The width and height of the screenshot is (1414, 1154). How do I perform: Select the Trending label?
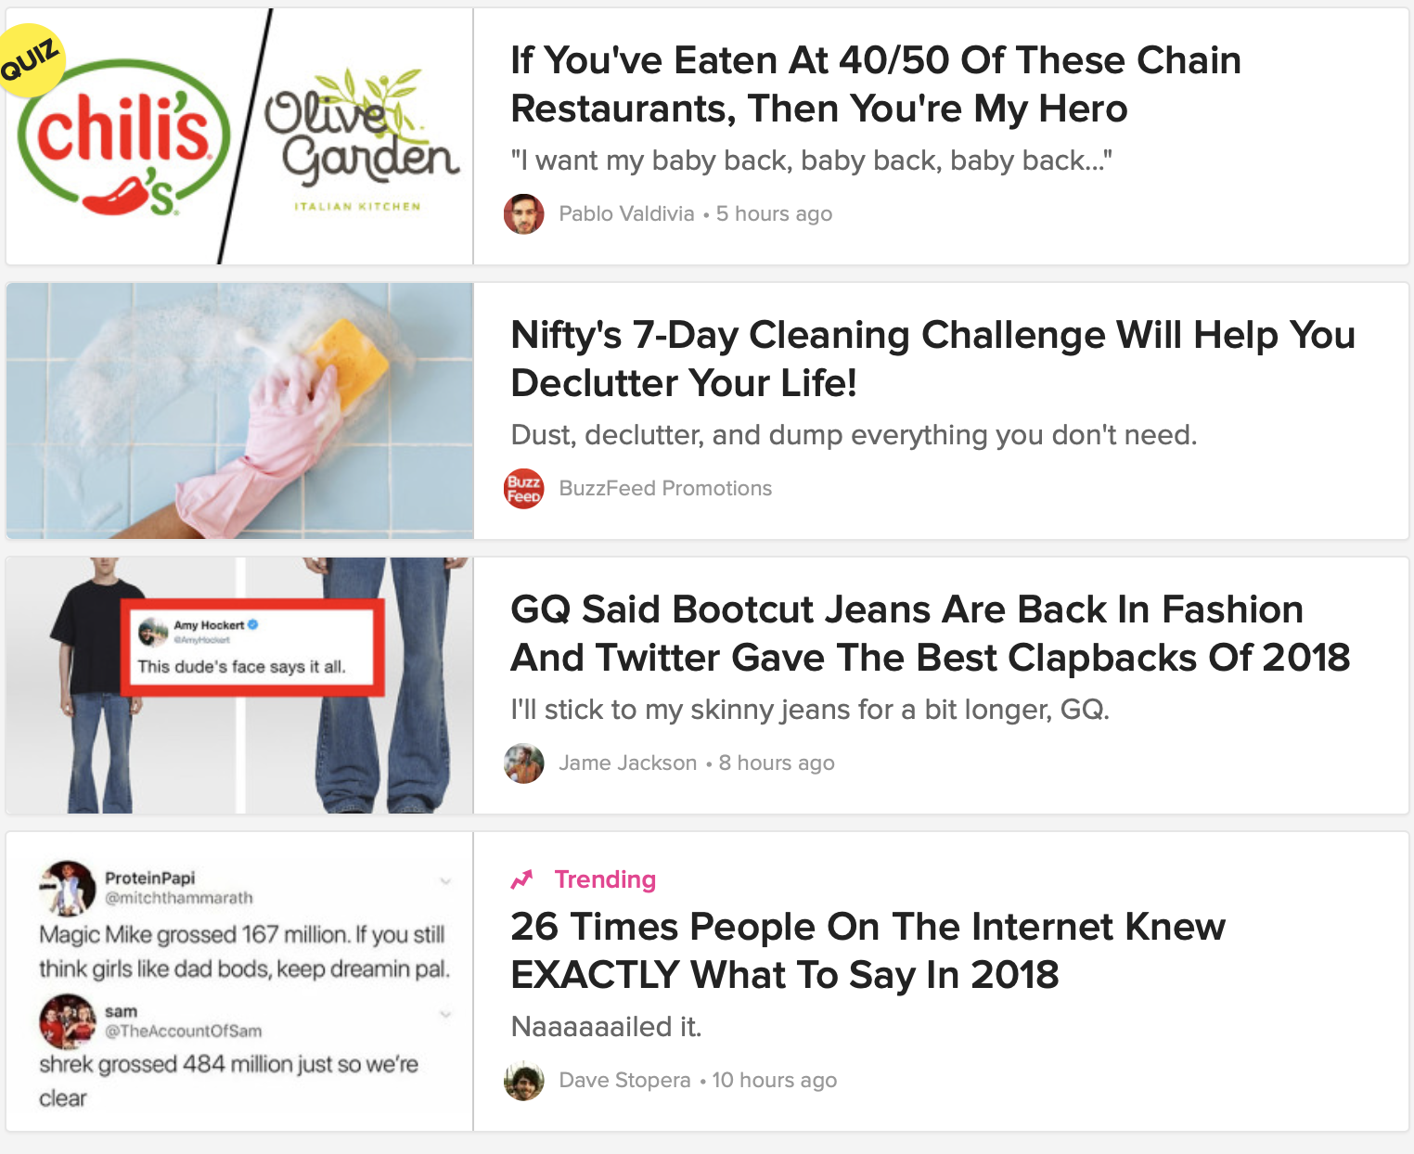click(x=605, y=879)
